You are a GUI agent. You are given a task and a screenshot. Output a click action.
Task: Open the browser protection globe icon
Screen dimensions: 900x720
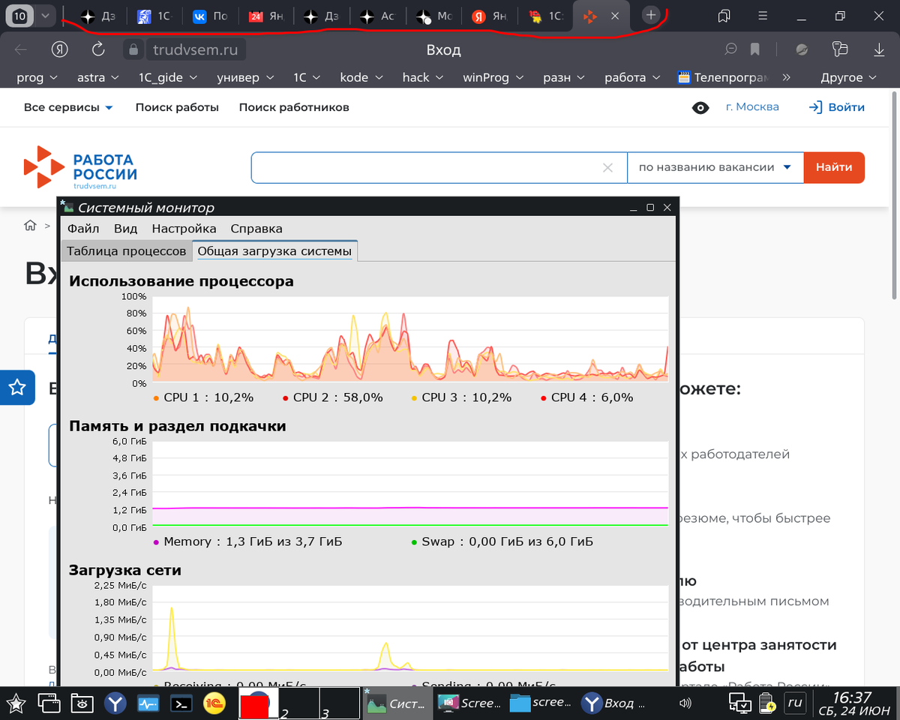pos(802,49)
